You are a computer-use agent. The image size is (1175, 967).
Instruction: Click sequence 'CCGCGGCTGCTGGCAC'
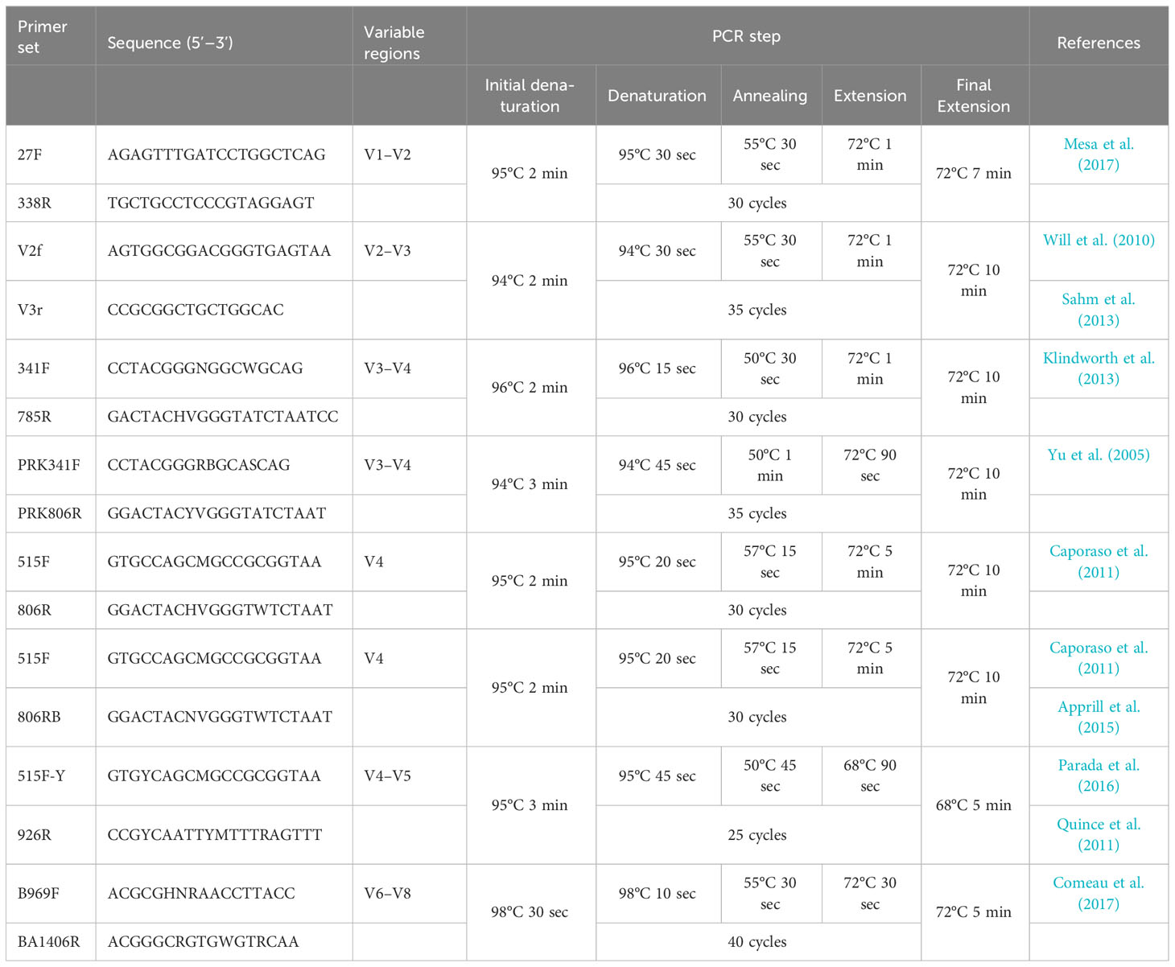pos(196,310)
